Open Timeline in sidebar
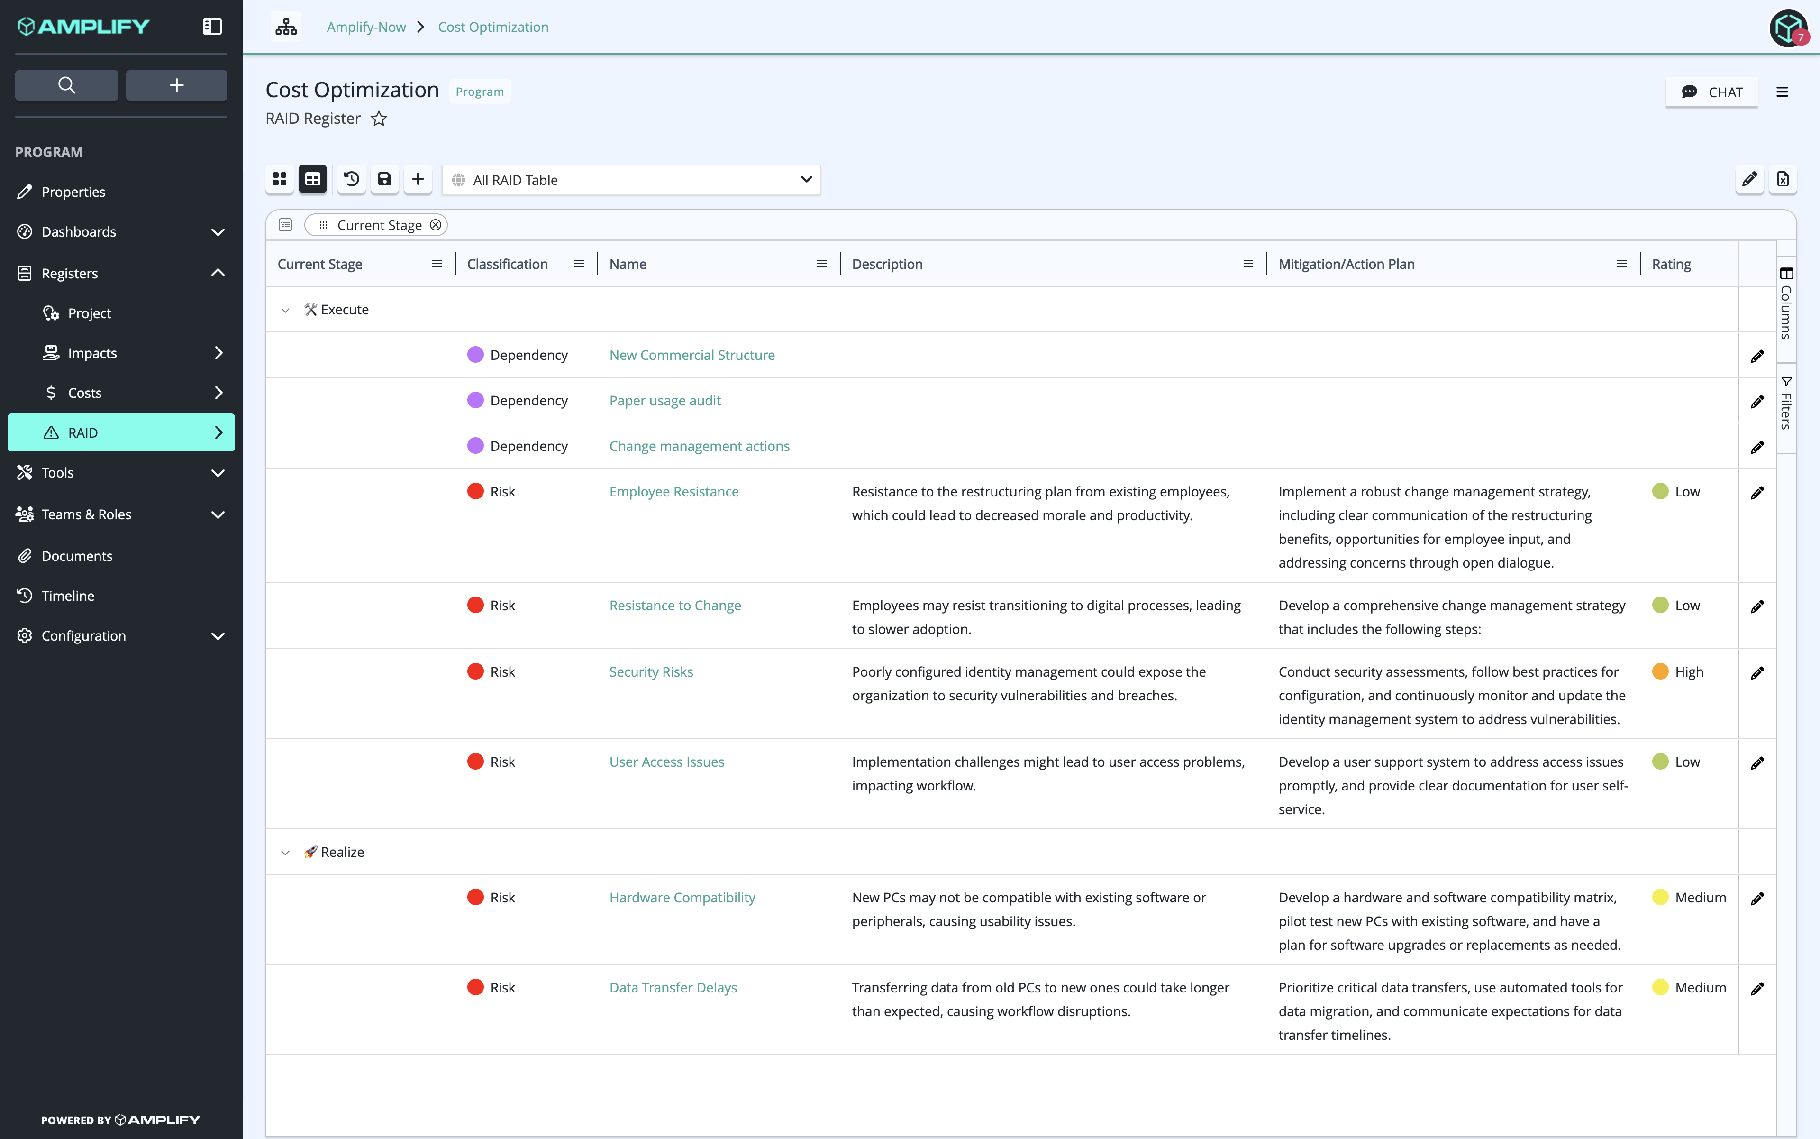 pyautogui.click(x=121, y=595)
